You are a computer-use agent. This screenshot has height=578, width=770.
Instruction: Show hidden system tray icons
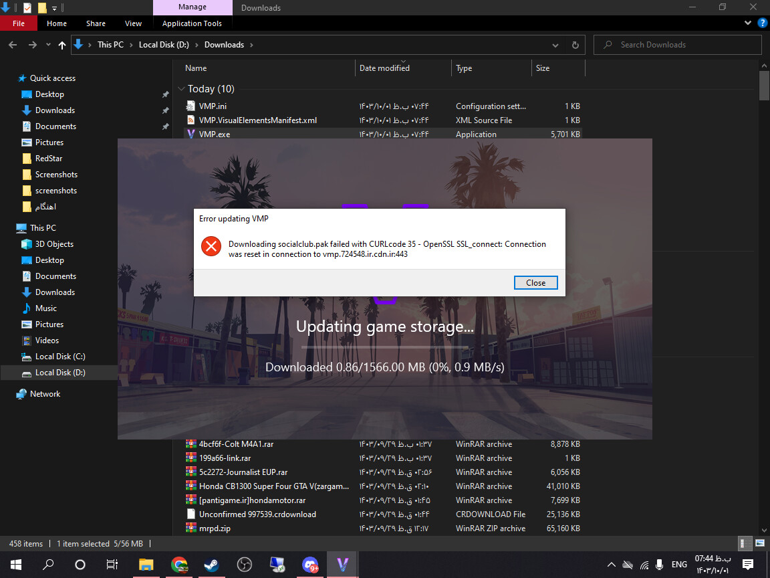611,564
